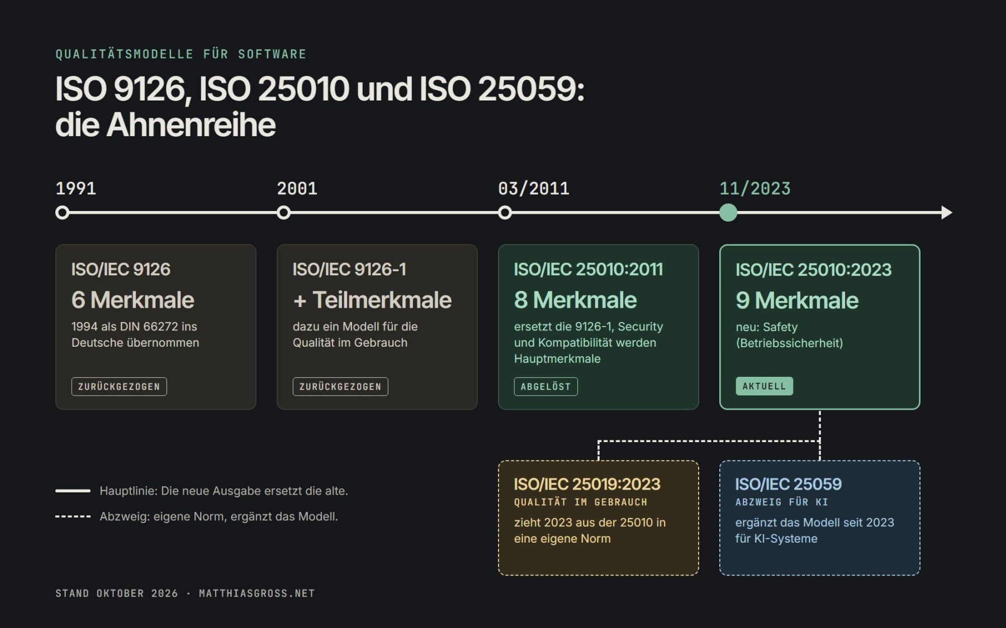Click the 03/2011 date label

(533, 189)
